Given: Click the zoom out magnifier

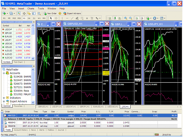Looking at the screenshot, I should (x=131, y=18).
